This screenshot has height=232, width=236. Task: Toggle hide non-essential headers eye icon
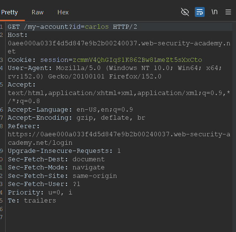click(x=185, y=12)
